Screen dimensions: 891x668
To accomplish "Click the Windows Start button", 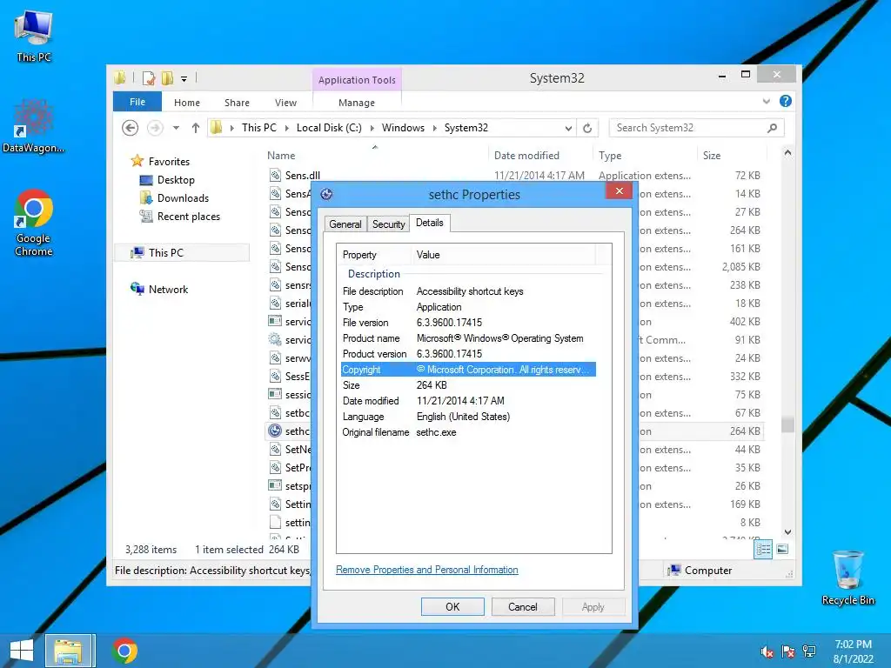I will coord(22,651).
